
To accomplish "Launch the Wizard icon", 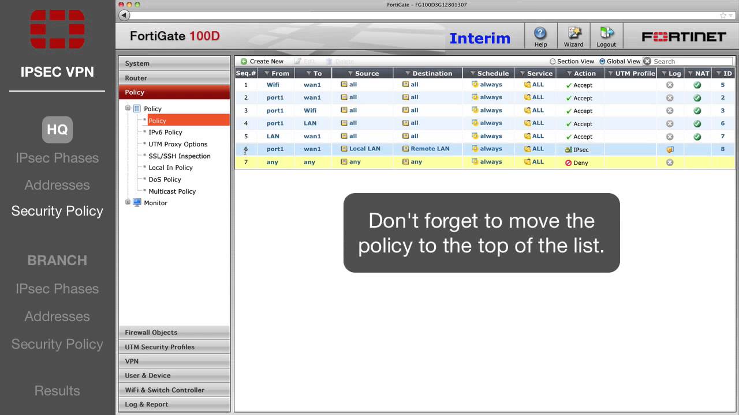I will pos(574,33).
